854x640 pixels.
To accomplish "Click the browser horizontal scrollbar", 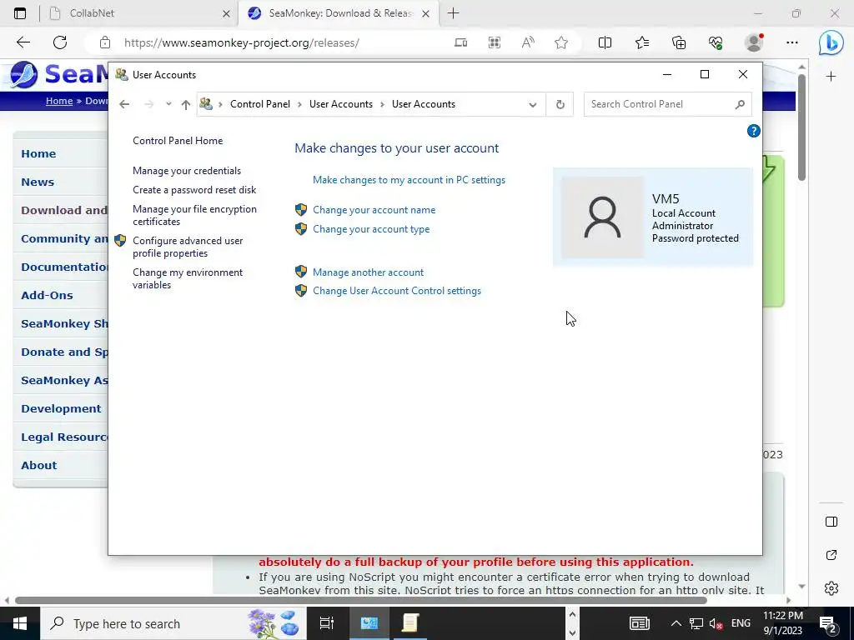I will tap(360, 600).
